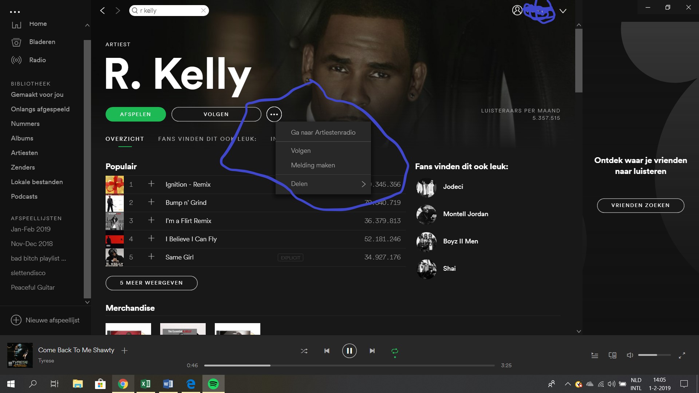Seek in the song progress bar

349,365
